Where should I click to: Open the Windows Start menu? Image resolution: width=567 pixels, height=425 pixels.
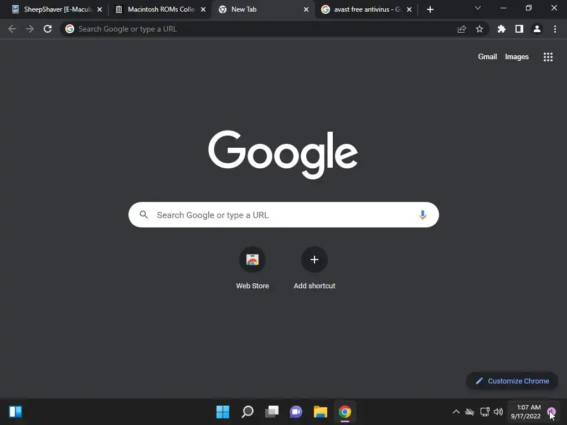click(x=223, y=412)
